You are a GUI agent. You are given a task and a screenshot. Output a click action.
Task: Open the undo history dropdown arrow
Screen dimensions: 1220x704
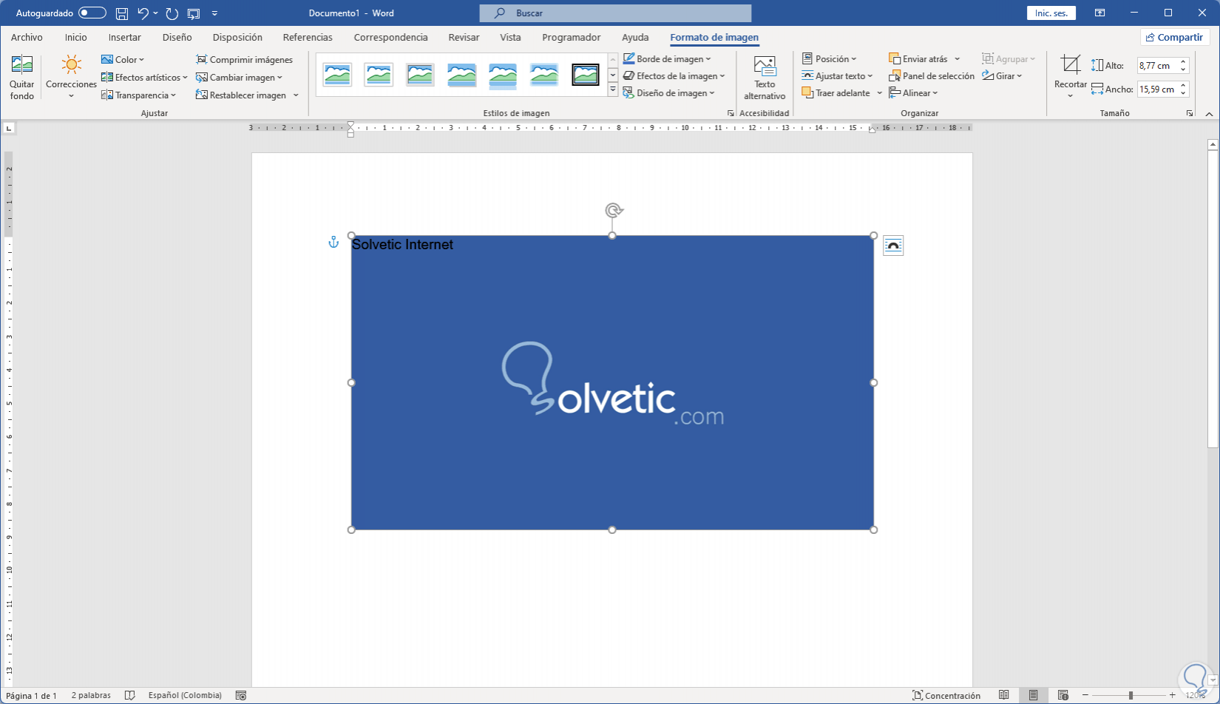point(155,13)
